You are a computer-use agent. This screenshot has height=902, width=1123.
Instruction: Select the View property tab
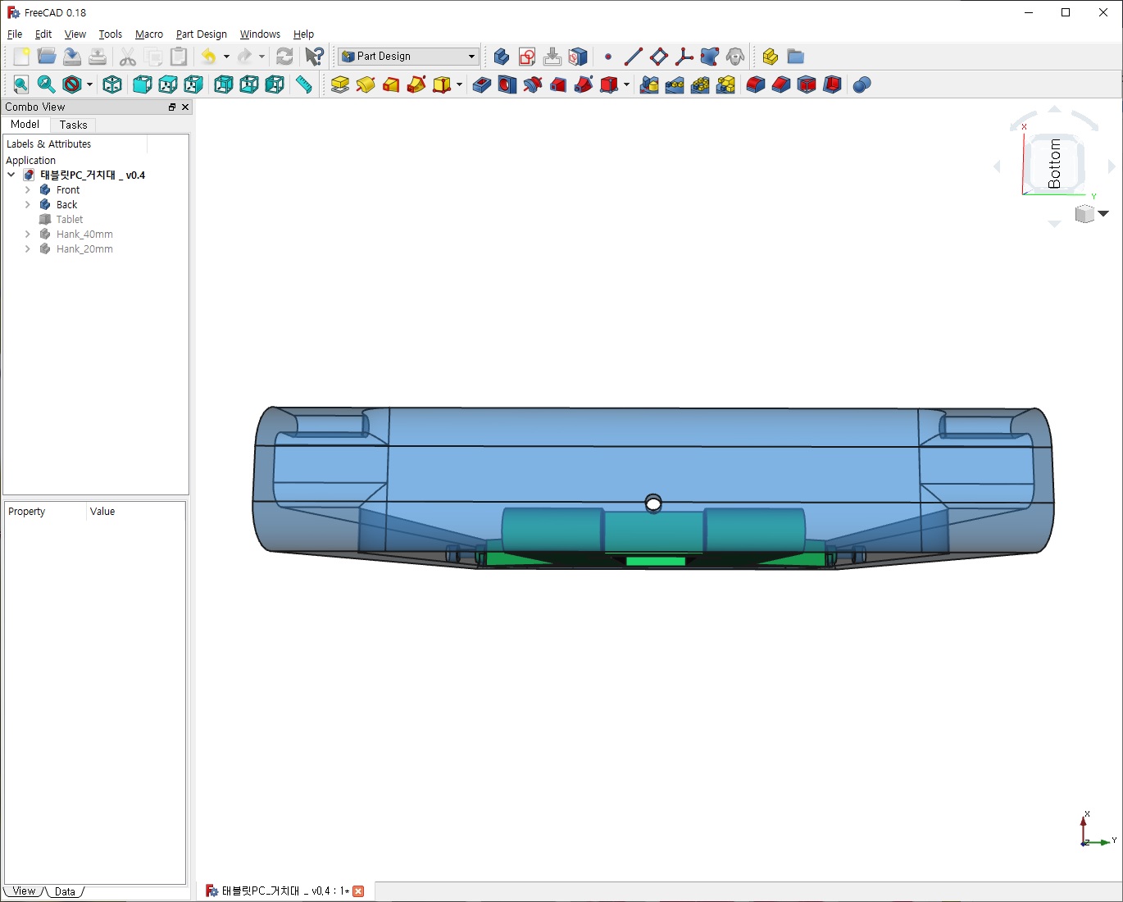tap(24, 891)
